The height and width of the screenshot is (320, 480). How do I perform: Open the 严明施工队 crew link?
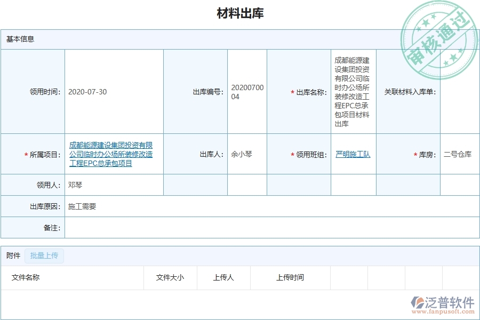click(351, 154)
